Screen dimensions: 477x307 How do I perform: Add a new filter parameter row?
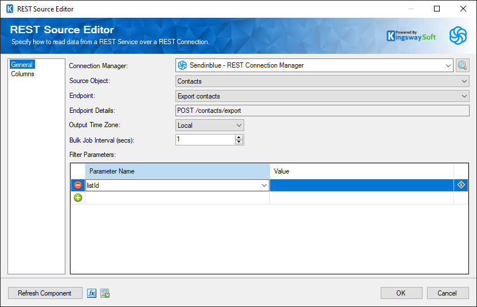(x=78, y=198)
